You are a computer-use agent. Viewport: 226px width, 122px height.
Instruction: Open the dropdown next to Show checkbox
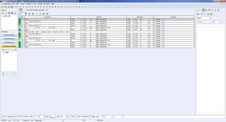[x=207, y=22]
